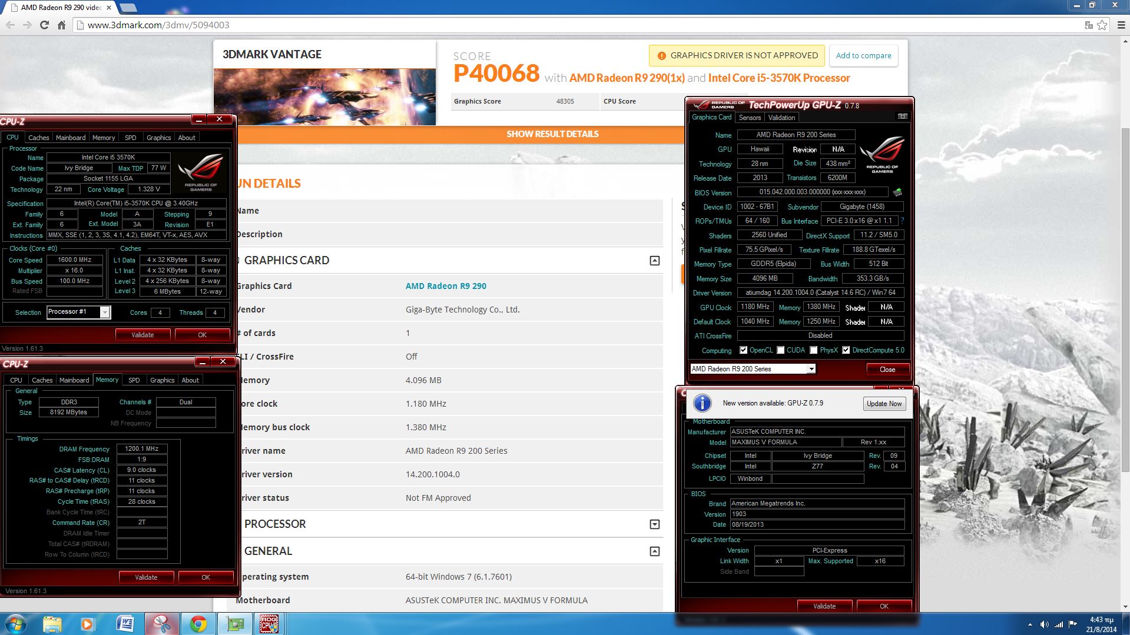Open Windows Start menu
This screenshot has width=1130, height=635.
point(16,624)
